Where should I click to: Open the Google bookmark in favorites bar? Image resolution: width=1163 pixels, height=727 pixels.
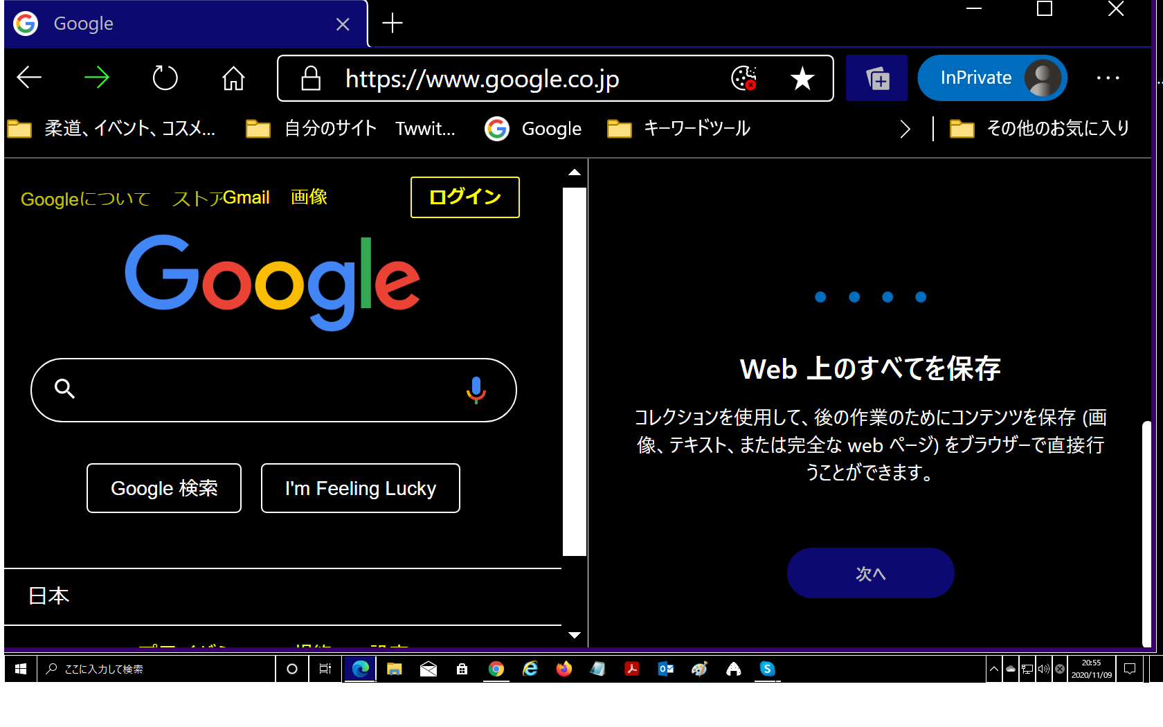point(533,129)
